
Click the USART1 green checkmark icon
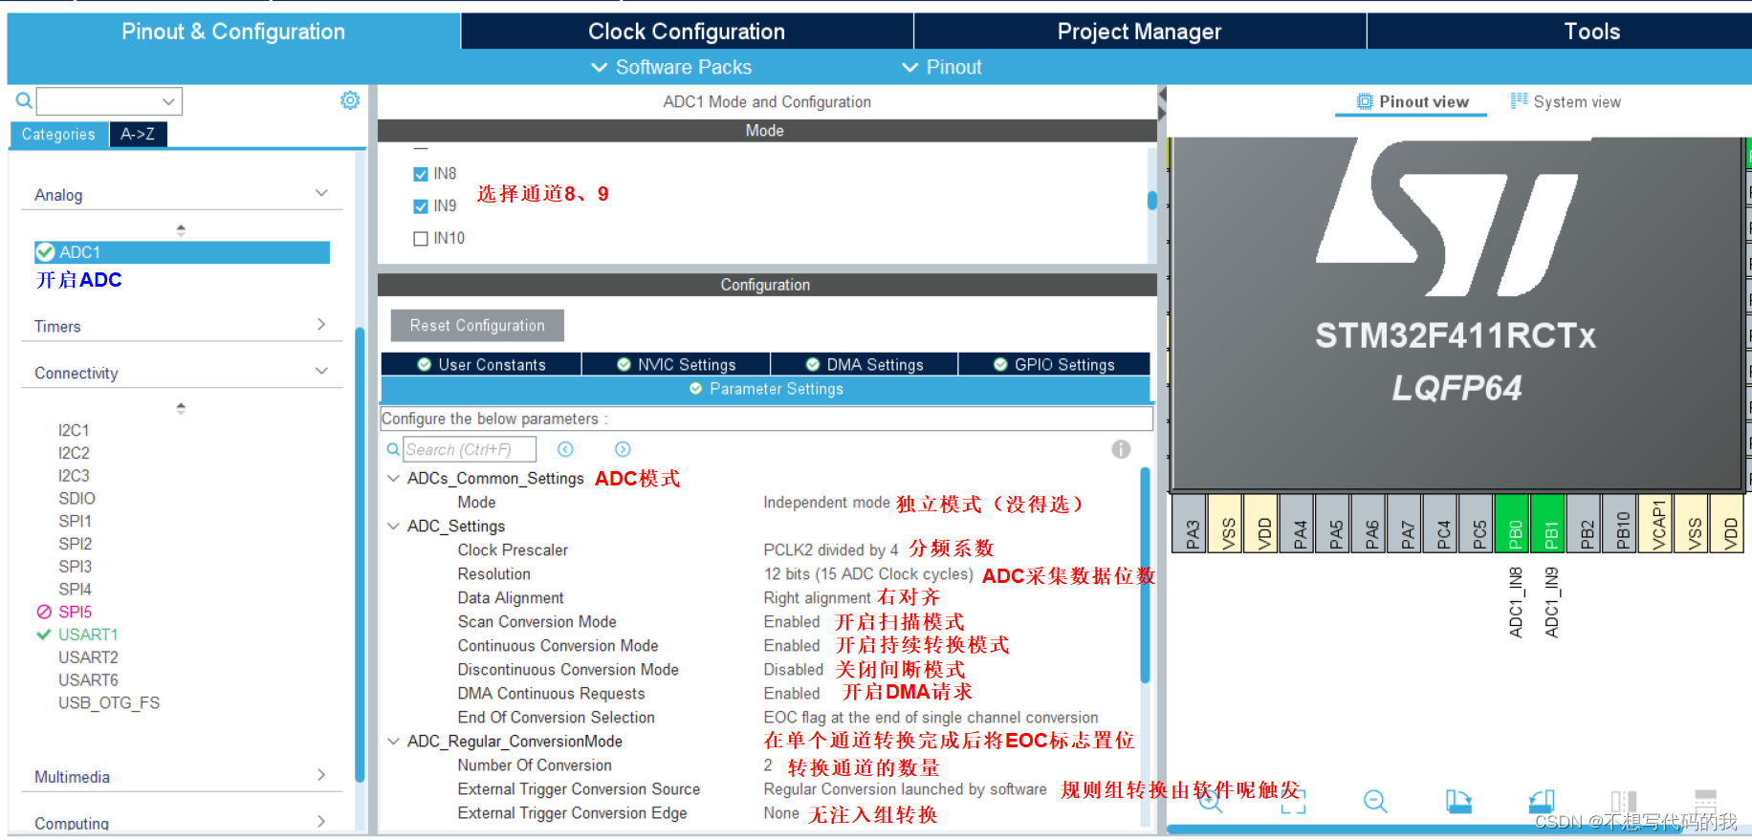coord(44,635)
